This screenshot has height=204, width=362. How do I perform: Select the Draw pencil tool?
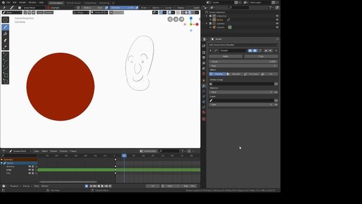pos(5,27)
